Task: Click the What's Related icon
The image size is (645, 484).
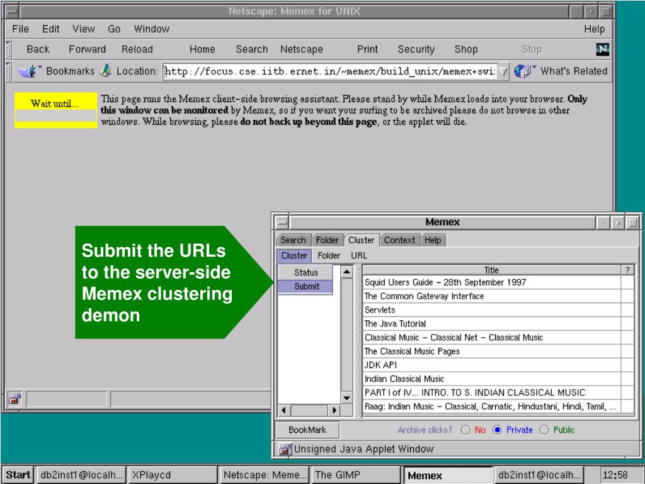Action: click(x=524, y=71)
